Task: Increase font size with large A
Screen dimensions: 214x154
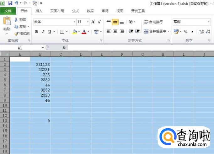Action: [93, 22]
